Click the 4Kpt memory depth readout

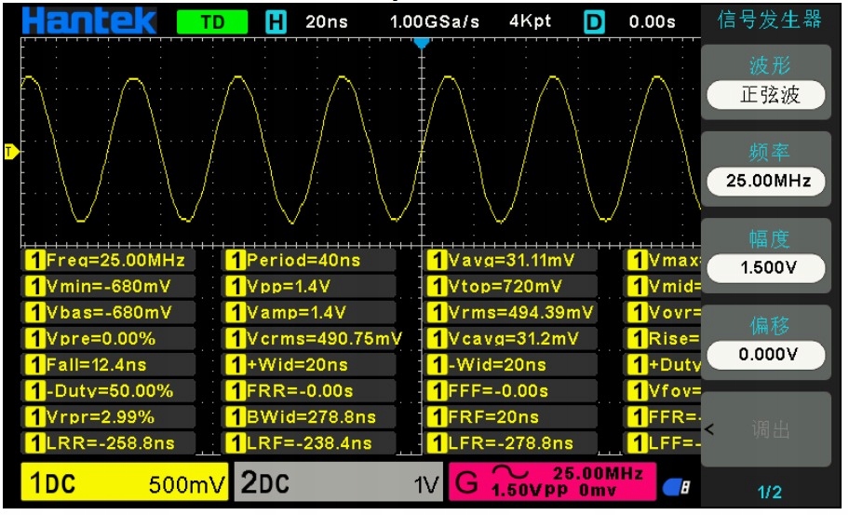[x=530, y=21]
